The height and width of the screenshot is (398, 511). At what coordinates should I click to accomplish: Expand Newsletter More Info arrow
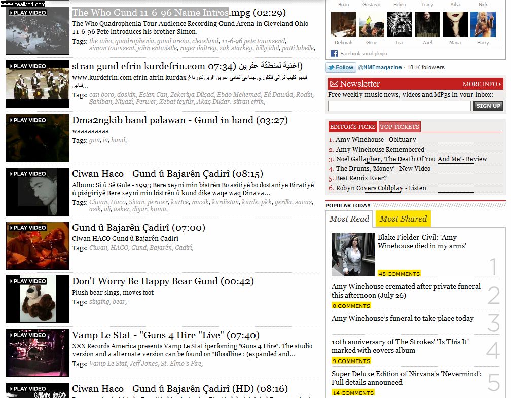tap(500, 84)
